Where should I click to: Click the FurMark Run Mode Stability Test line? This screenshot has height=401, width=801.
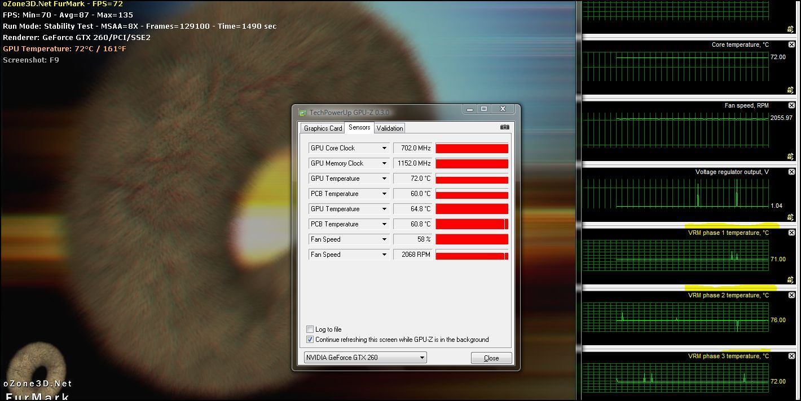(x=139, y=26)
